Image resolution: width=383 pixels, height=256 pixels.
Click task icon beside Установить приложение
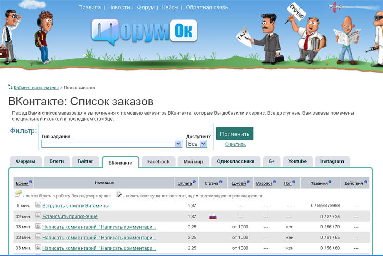pos(38,216)
